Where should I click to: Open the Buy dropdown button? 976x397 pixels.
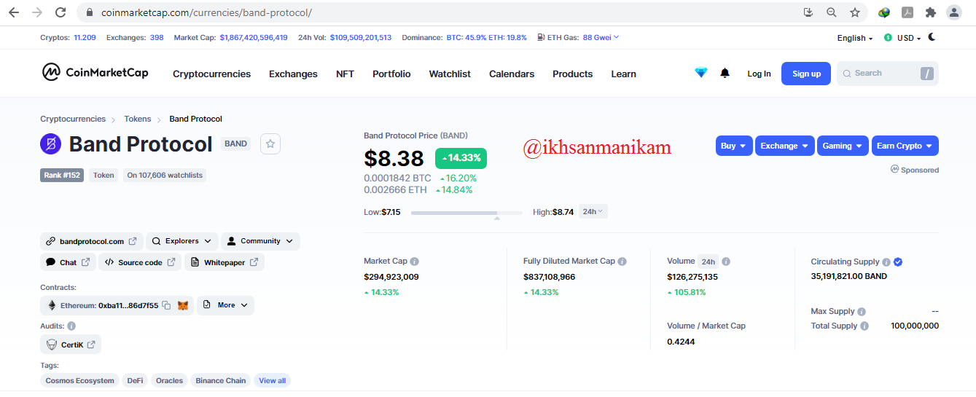(x=734, y=146)
